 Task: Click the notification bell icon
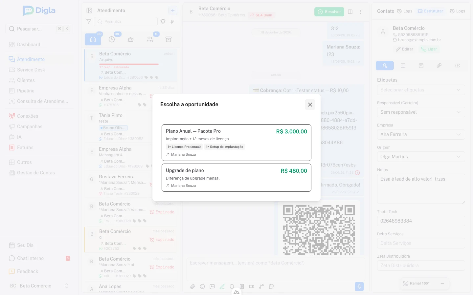163,22
